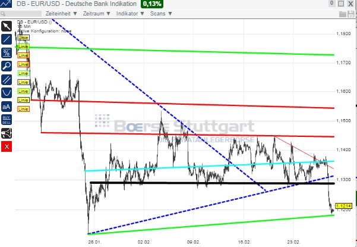
Task: Open the Zeitraum dropdown
Action: [x=97, y=14]
